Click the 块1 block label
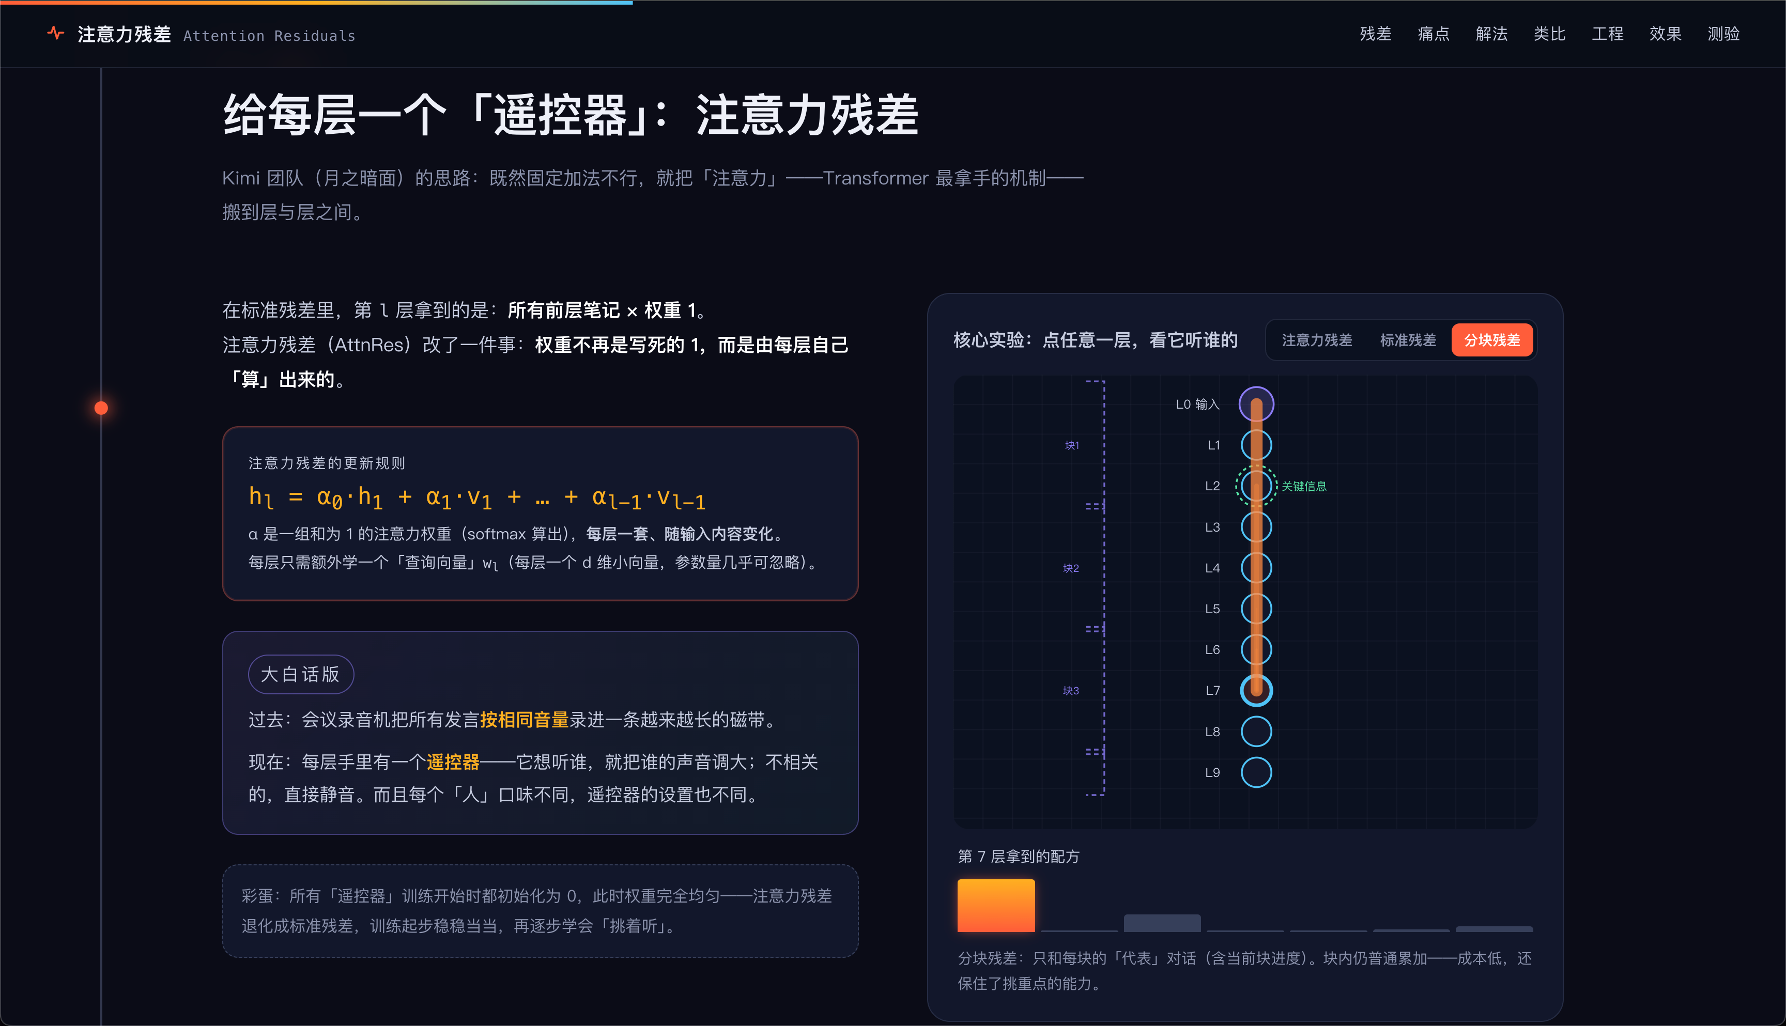This screenshot has height=1026, width=1786. 1071,445
